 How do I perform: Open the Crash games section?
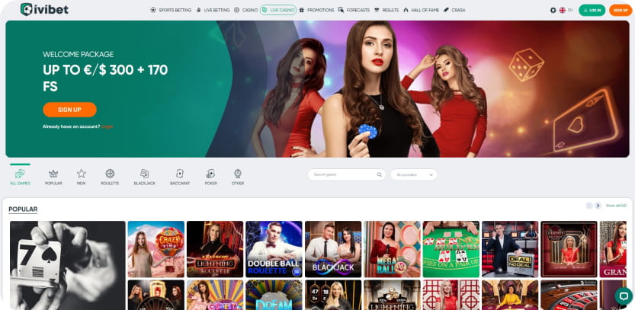tap(454, 10)
